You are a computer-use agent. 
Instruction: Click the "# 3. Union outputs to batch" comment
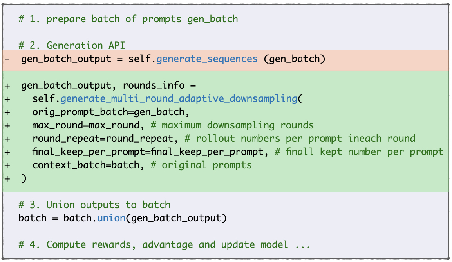94,205
